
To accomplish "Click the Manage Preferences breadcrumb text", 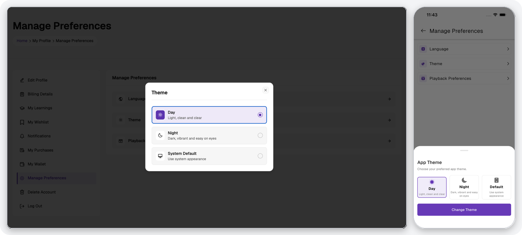I will tap(74, 41).
